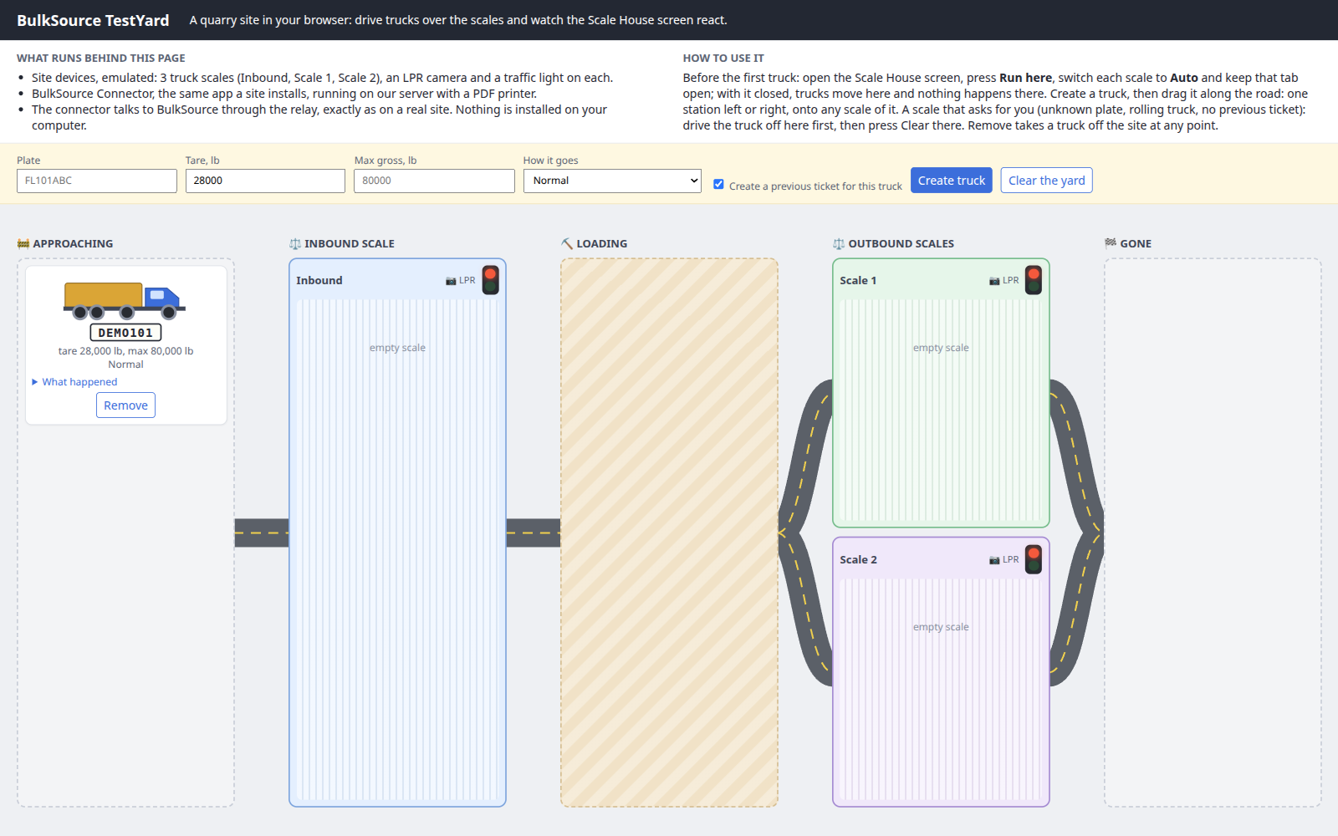
Task: Click the yellow truck DEMO101 icon
Action: point(125,301)
